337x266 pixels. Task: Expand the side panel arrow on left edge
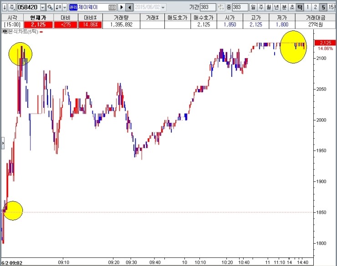click(3, 143)
